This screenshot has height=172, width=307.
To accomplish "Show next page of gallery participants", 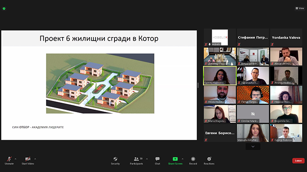I will (253, 147).
